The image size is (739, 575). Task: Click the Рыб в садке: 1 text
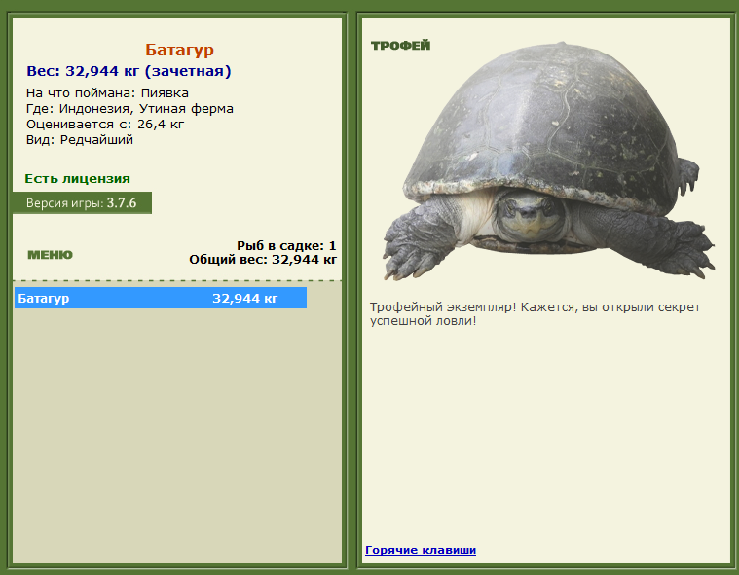[x=286, y=246]
